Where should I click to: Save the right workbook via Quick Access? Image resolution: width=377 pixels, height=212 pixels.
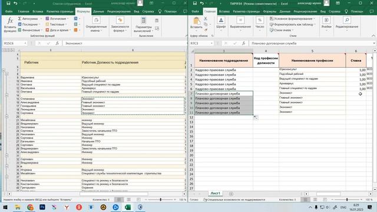tap(195, 4)
